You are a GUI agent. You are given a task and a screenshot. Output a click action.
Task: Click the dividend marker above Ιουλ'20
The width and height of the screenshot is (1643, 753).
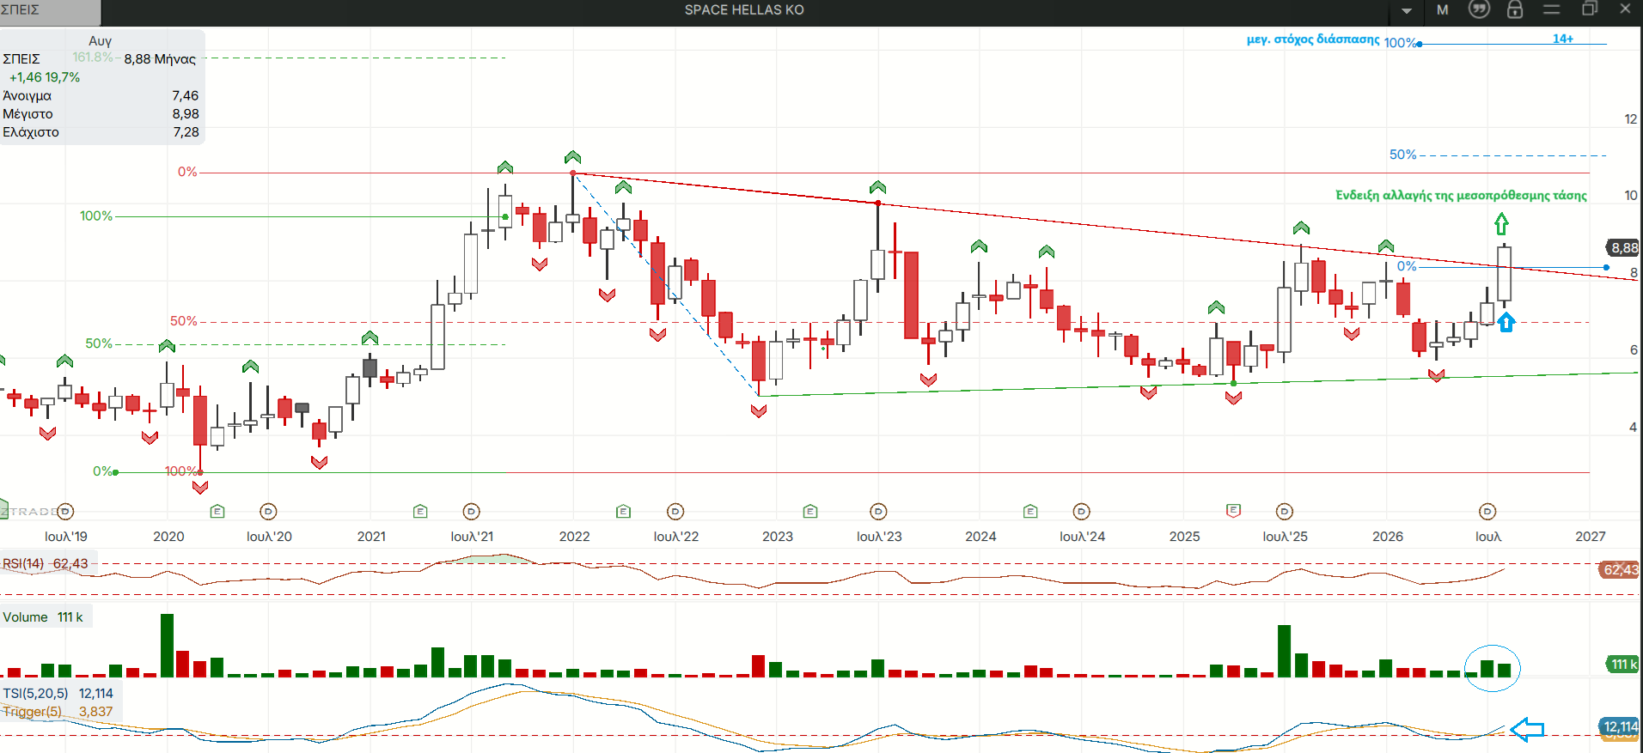point(268,512)
